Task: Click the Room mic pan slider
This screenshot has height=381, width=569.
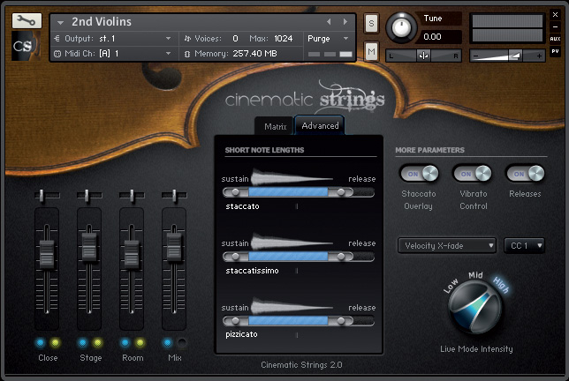Action: (x=132, y=195)
